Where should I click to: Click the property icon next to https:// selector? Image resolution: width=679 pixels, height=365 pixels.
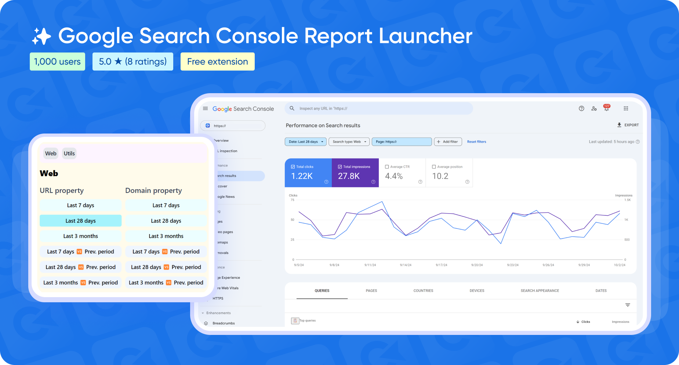coord(208,125)
